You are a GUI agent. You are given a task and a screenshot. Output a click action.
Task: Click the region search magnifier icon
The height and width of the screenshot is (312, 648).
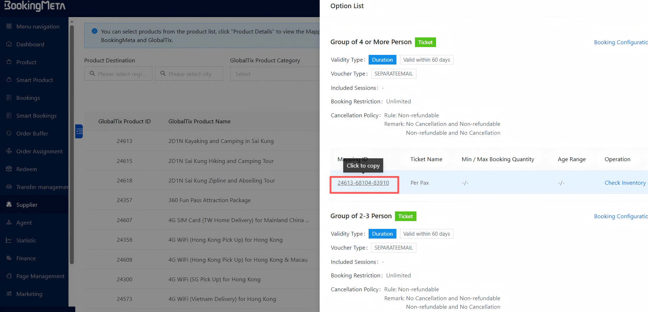coord(92,73)
